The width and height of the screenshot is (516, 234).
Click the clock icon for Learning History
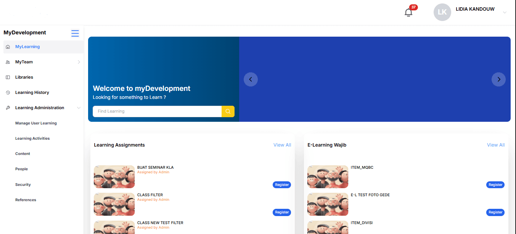[8, 92]
